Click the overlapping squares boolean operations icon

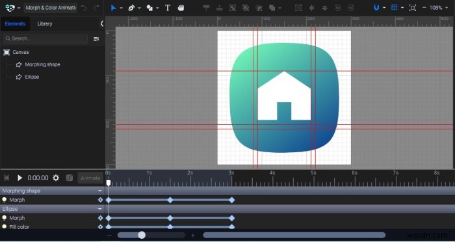(x=272, y=8)
